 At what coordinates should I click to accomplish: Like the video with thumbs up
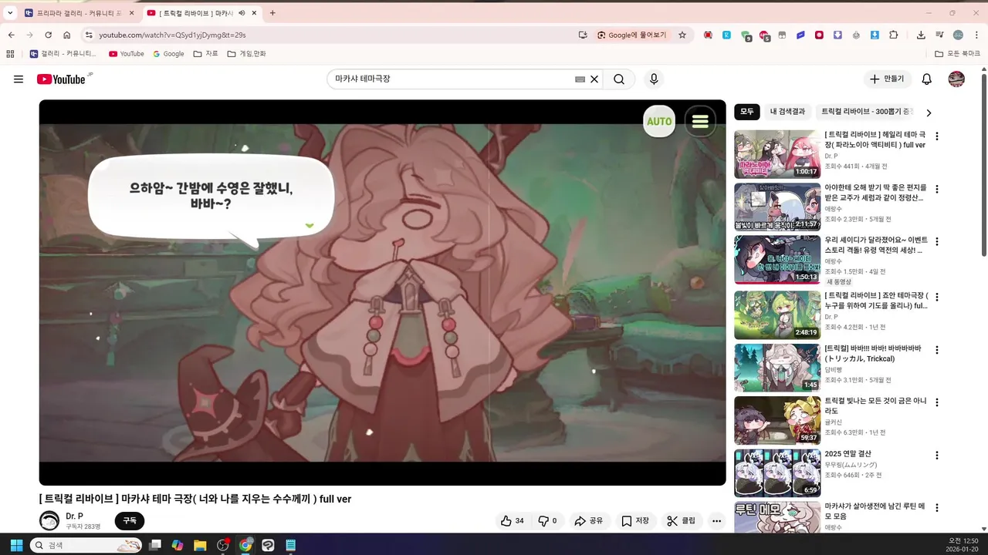(513, 521)
